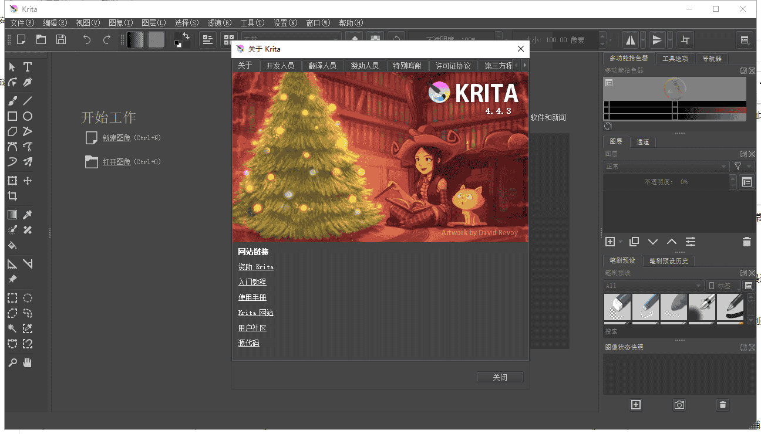The height and width of the screenshot is (434, 761).
Task: Open the 滤镜 menu
Action: [x=219, y=23]
